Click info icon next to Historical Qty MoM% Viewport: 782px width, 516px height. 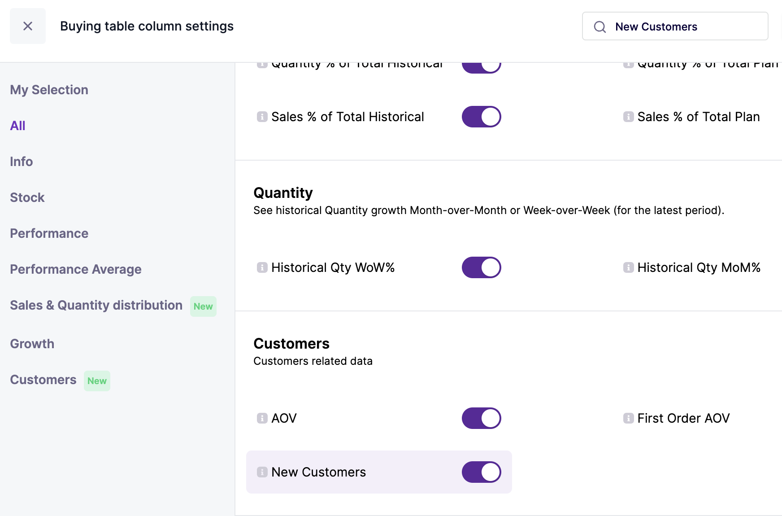[628, 267]
